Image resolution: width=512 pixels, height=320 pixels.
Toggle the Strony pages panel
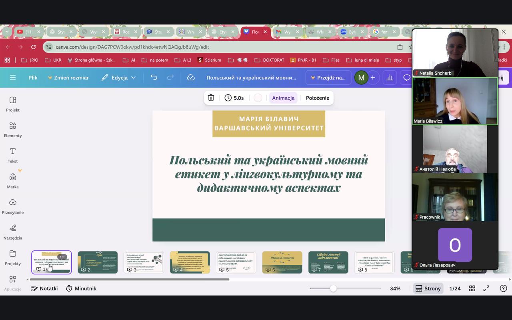(x=428, y=288)
